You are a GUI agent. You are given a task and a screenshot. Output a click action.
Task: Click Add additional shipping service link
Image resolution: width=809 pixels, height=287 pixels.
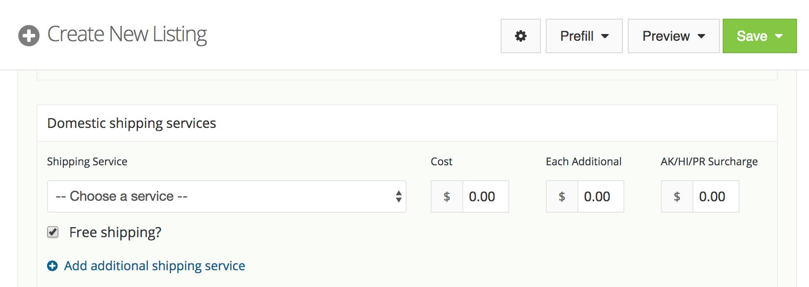click(x=154, y=266)
